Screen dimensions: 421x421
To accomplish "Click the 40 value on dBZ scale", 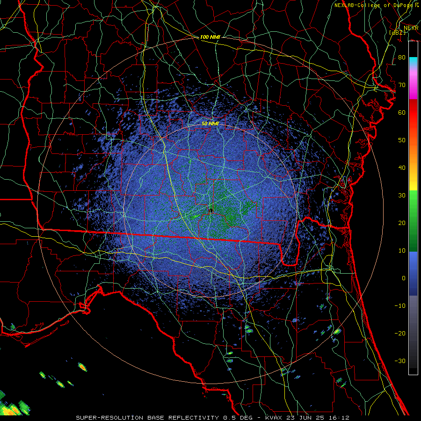I will click(x=402, y=168).
